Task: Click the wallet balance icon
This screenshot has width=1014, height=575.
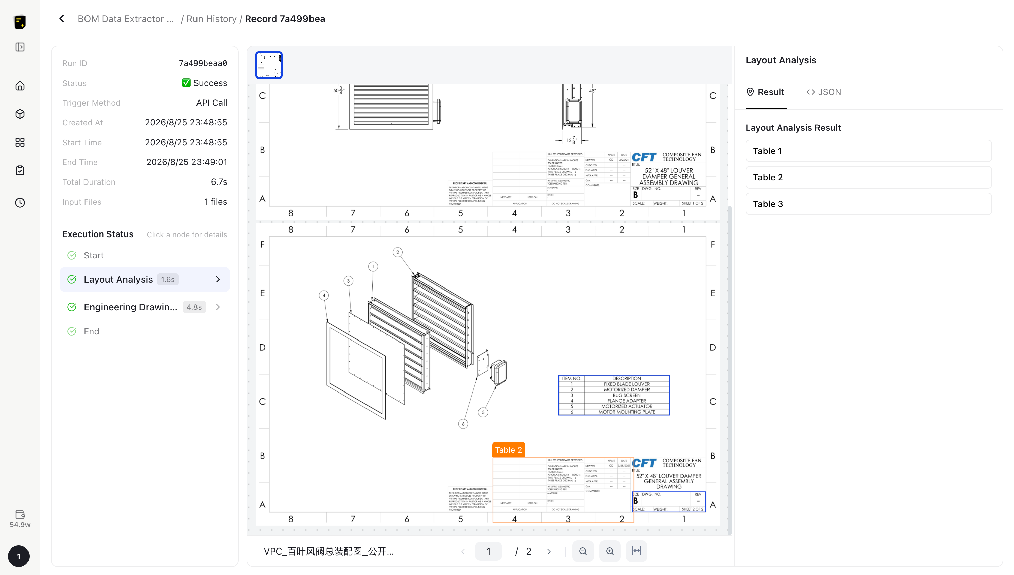Action: click(x=20, y=514)
